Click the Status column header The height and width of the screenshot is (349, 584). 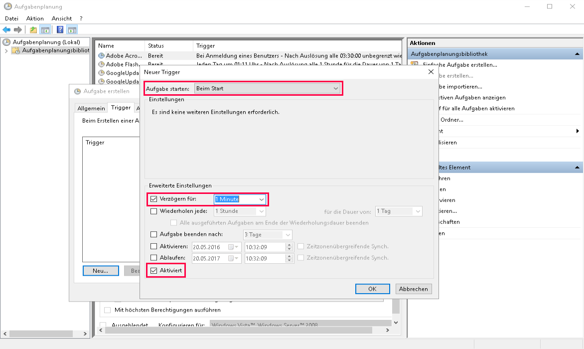click(x=156, y=46)
